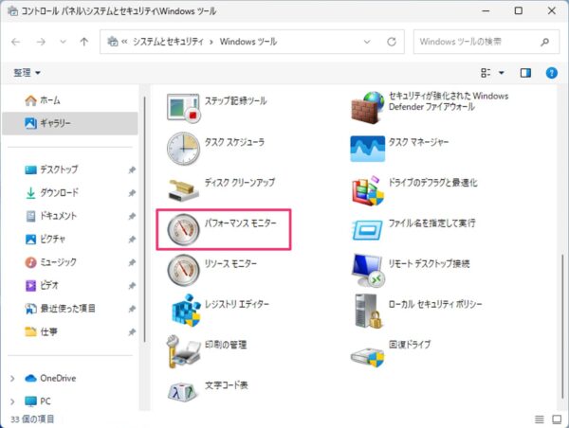
Task: Open the タスク マネージャー graph icon
Action: coord(368,149)
